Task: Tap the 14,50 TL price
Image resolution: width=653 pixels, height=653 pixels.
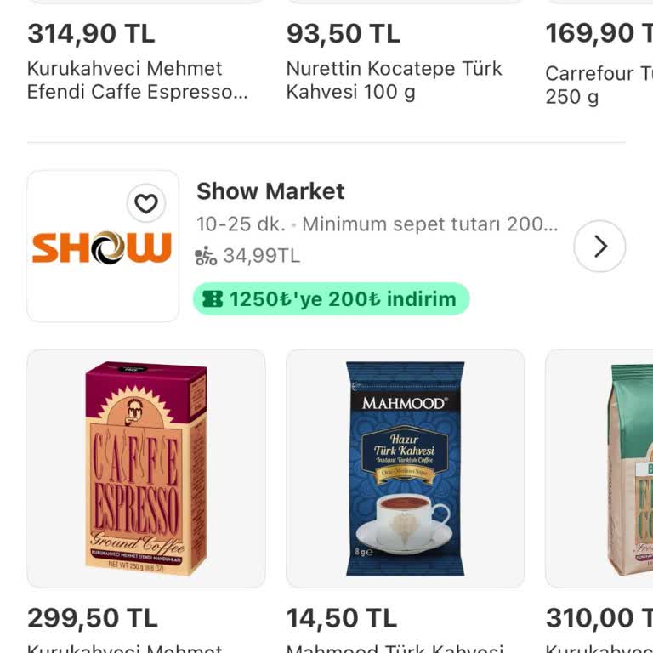Action: (342, 618)
